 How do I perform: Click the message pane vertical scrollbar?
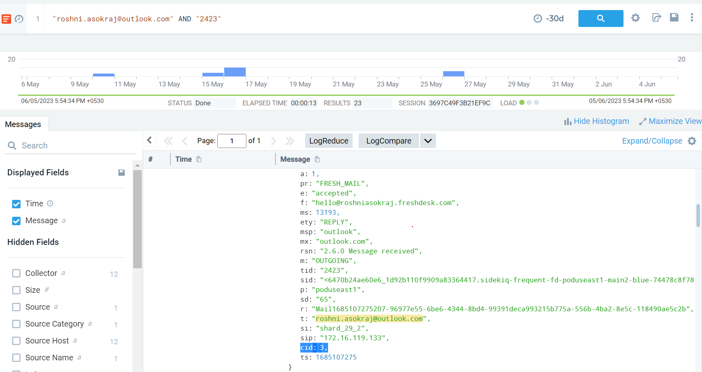(x=698, y=216)
